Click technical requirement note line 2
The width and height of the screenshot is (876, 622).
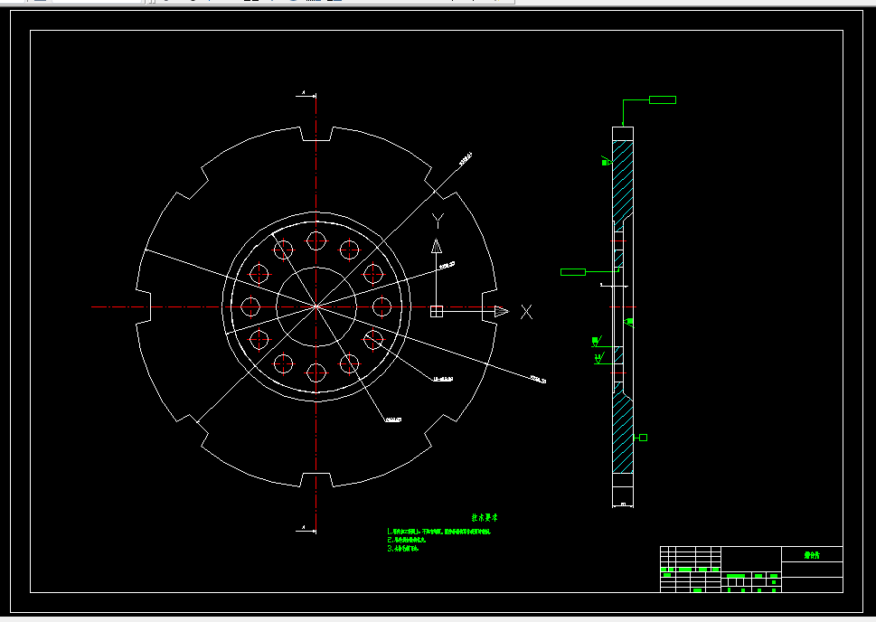pos(407,540)
